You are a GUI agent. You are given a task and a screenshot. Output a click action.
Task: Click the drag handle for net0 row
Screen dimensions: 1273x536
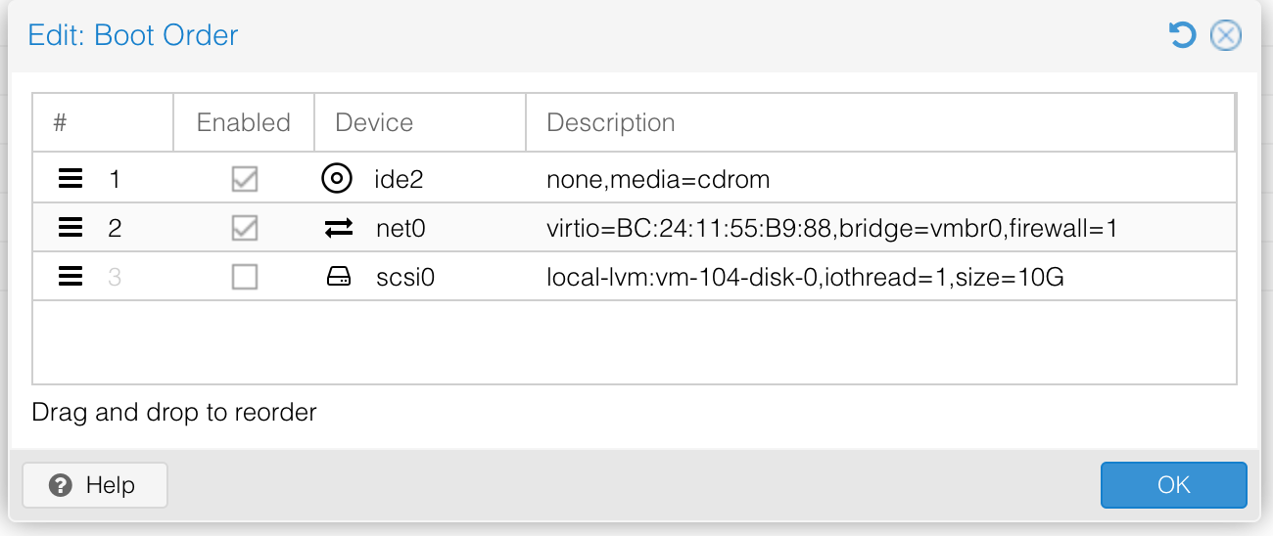[70, 229]
